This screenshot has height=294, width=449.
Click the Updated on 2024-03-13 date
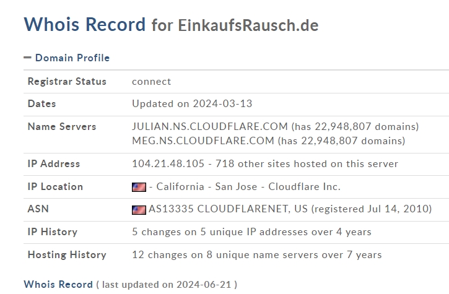tap(192, 104)
